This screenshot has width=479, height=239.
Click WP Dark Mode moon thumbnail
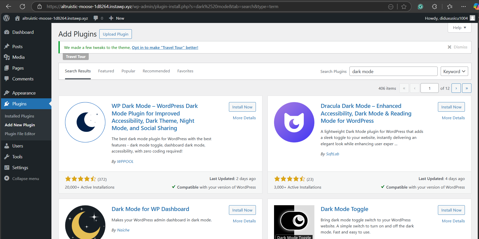(85, 122)
